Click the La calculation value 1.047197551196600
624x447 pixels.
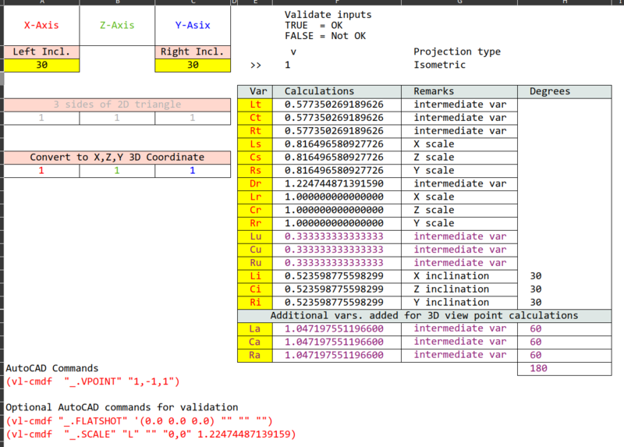[x=337, y=328]
